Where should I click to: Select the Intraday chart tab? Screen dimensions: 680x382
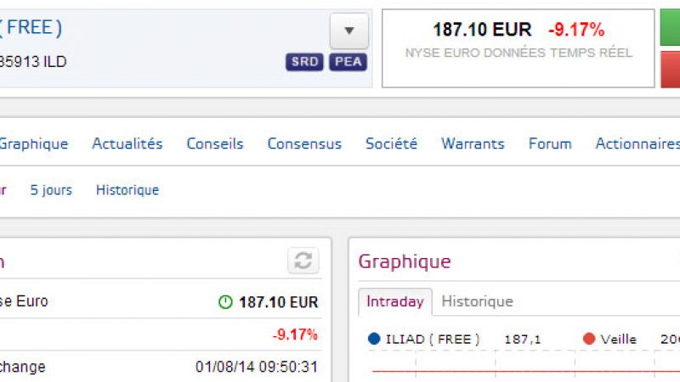tap(394, 301)
